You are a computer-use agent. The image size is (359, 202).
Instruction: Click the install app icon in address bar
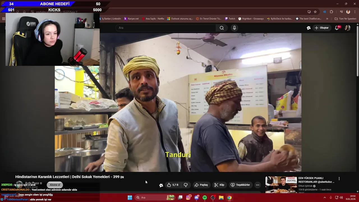tap(309, 12)
